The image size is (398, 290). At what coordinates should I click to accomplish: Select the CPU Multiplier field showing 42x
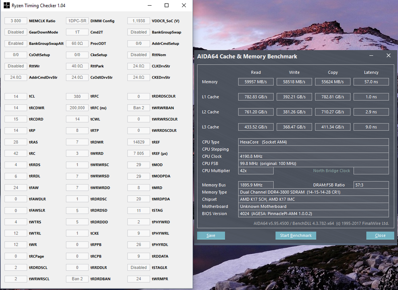coord(256,171)
